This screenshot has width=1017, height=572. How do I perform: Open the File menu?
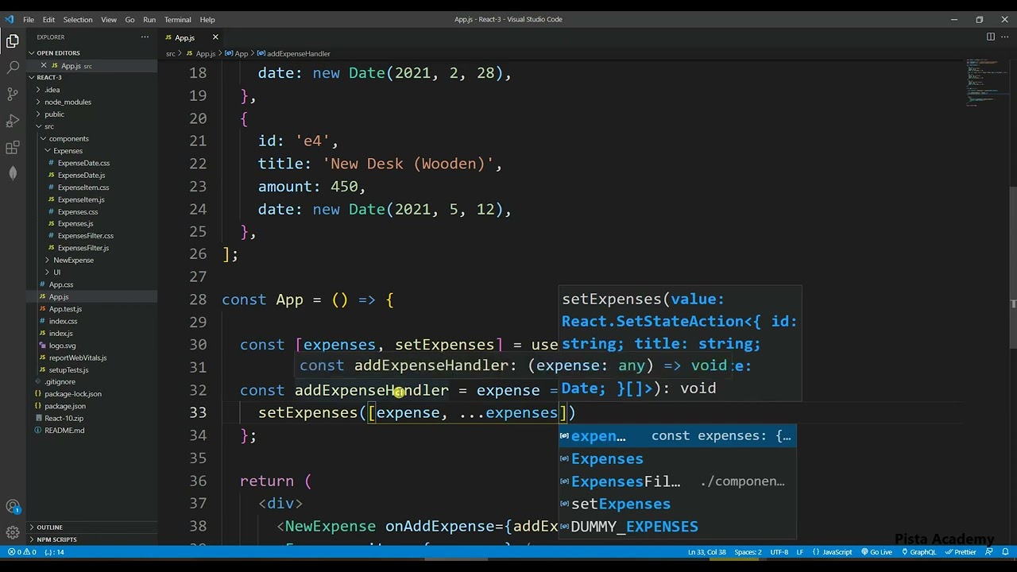(x=29, y=19)
